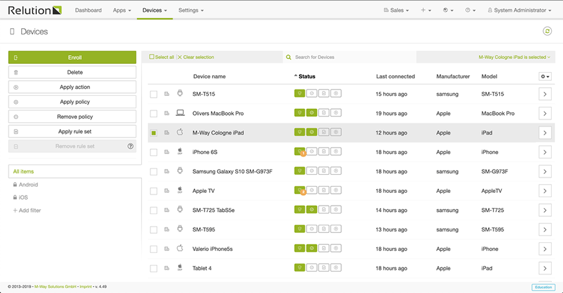Viewport: 563px width, 293px height.
Task: Click the Search for Devices field
Action: pos(349,57)
